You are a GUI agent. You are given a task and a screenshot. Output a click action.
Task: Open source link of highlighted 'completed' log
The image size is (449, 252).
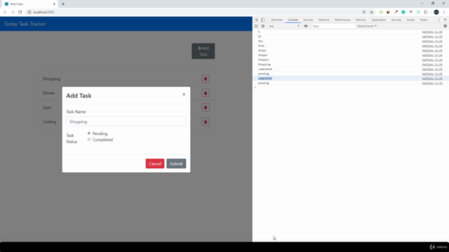click(432, 78)
